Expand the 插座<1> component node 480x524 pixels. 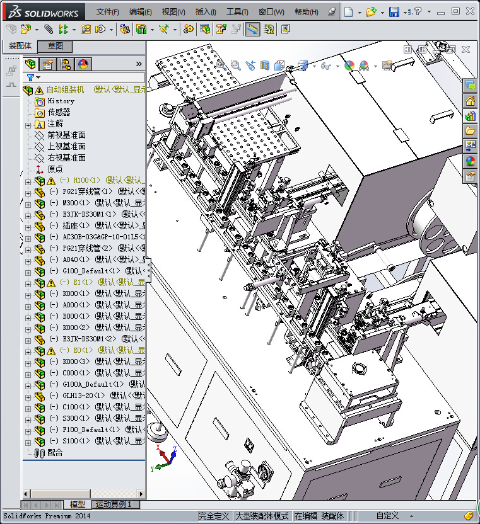28,228
